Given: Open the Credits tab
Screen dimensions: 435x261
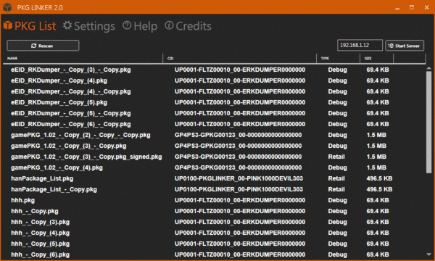Looking at the screenshot, I should (188, 26).
